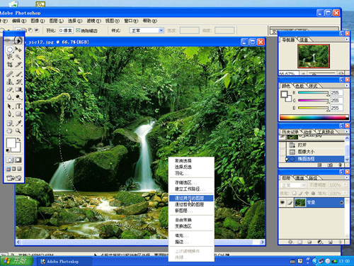The height and width of the screenshot is (266, 354).
Task: Select the Crop tool in toolbox
Action: [x=10, y=65]
